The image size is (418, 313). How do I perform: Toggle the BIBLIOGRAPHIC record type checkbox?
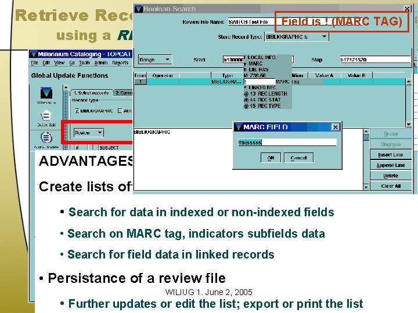point(77,111)
